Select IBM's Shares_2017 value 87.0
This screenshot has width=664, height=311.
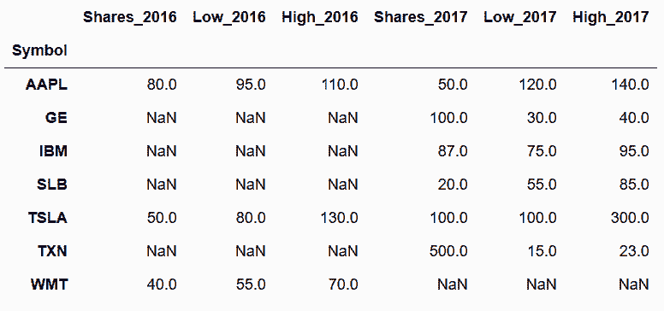pos(453,151)
